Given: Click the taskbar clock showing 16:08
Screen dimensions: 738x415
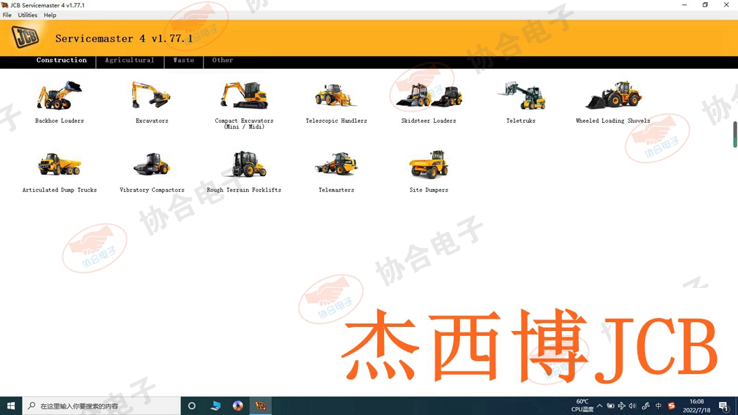Looking at the screenshot, I should (696, 405).
